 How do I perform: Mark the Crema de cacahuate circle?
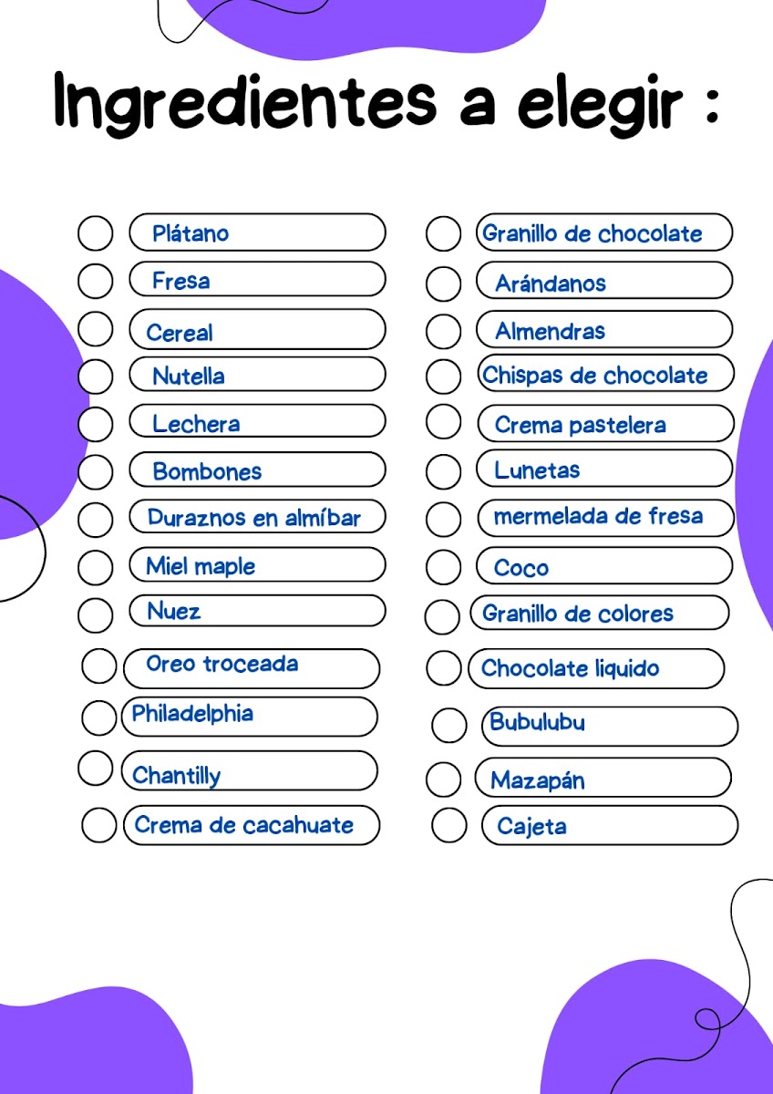tap(99, 825)
